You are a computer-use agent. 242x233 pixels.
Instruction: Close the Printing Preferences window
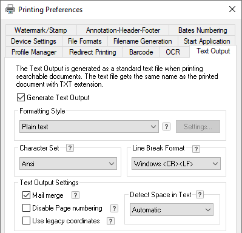coord(232,9)
